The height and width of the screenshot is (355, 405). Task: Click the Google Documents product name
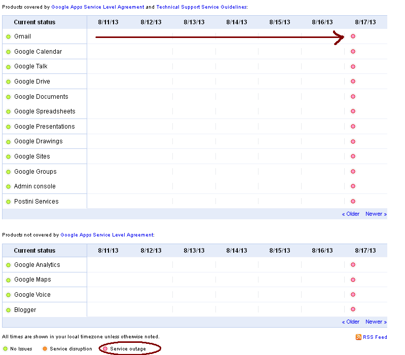(41, 97)
